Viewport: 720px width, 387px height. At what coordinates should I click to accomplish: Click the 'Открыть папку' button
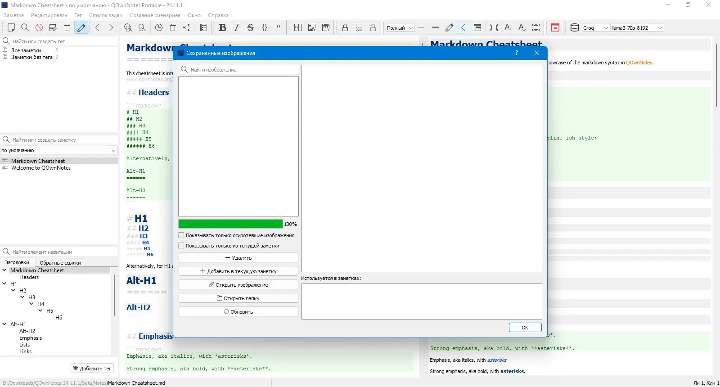coord(238,298)
